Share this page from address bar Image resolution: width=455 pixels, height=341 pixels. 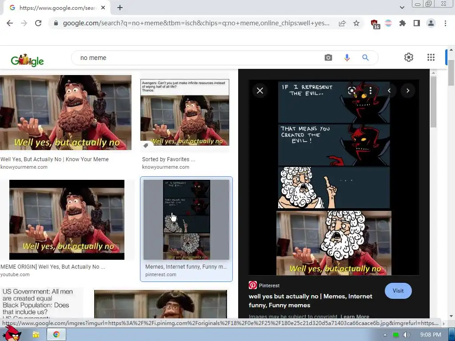click(x=342, y=23)
